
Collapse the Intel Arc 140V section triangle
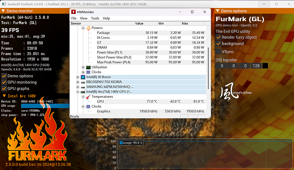(4, 96)
